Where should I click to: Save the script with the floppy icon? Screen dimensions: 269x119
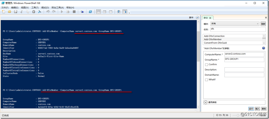[x=16, y=12]
